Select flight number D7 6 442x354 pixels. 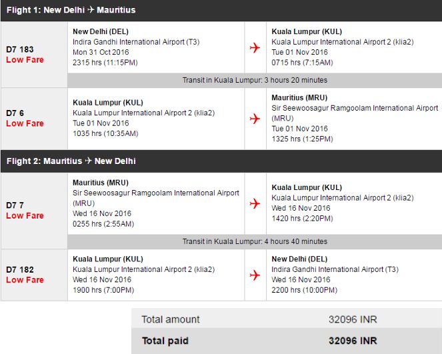15,113
